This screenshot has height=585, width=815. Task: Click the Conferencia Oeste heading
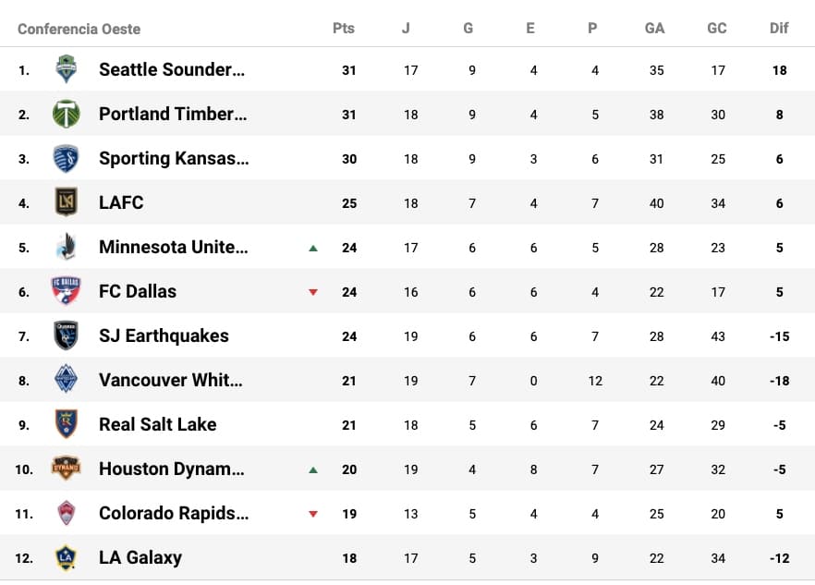(x=79, y=29)
